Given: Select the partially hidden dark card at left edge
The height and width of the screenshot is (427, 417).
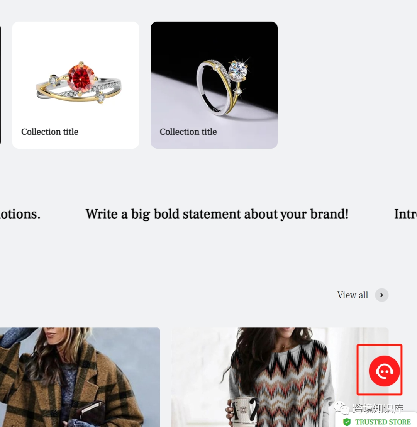Looking at the screenshot, I should [x=0, y=85].
